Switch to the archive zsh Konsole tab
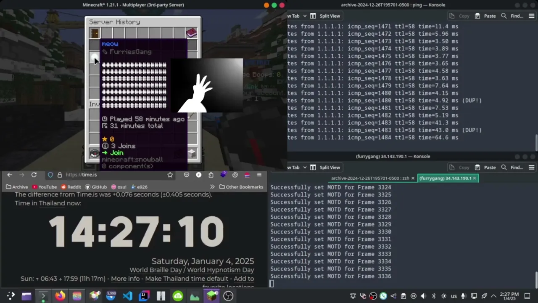Screen dimensions: 538x303 point(370,178)
